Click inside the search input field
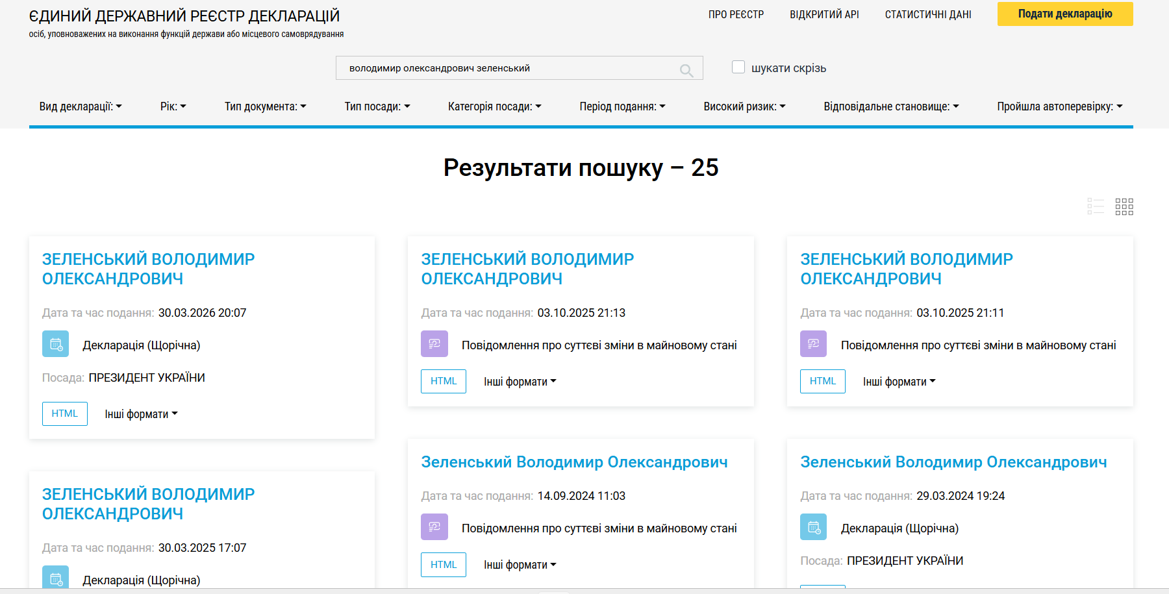 tap(513, 68)
